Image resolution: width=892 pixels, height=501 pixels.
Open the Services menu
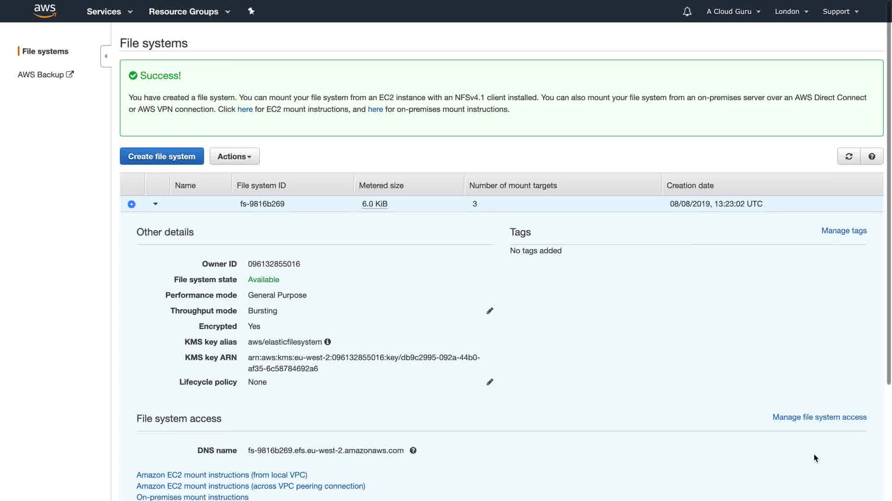tap(109, 12)
